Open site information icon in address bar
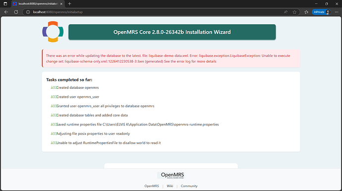The image size is (342, 191). click(28, 12)
